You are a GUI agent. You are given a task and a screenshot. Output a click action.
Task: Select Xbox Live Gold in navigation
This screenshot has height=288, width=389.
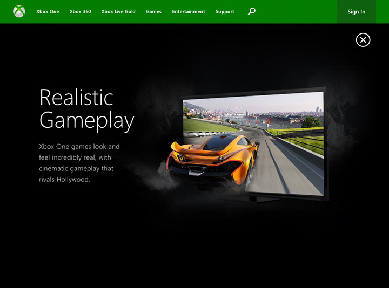click(x=118, y=12)
